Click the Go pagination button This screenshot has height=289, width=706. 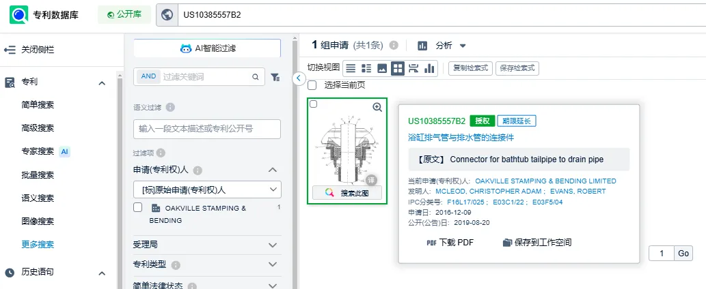click(x=683, y=254)
